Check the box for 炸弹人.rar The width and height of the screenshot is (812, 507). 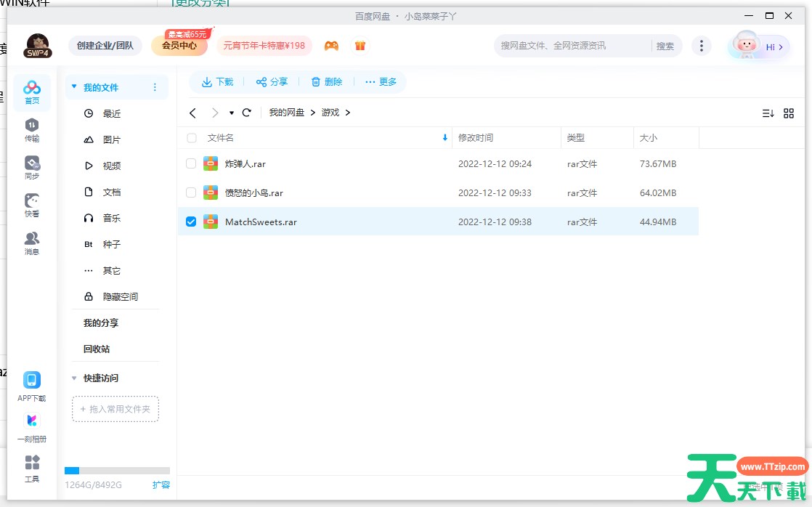(x=191, y=164)
